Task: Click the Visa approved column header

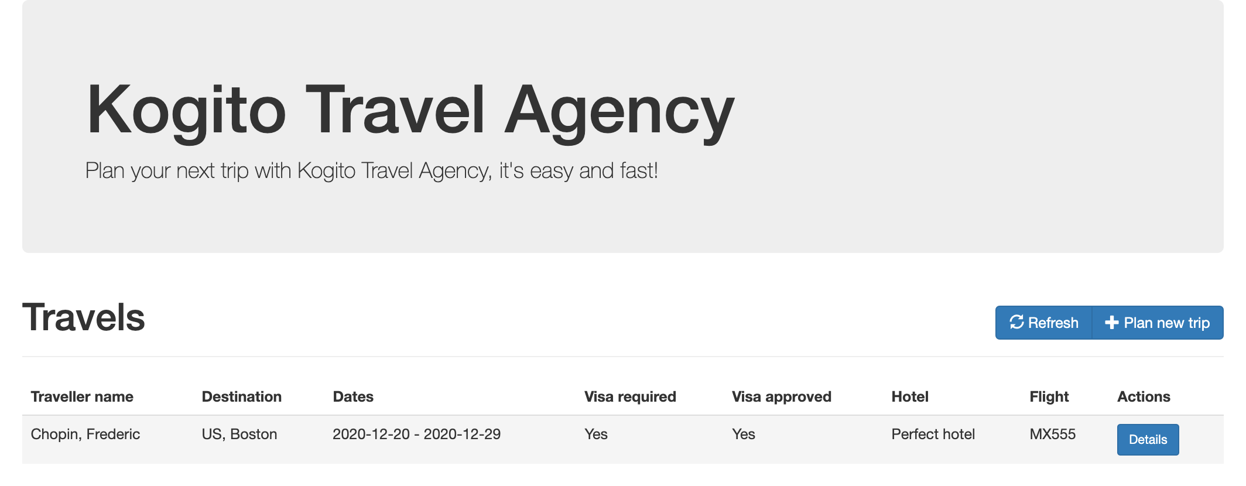Action: (782, 396)
